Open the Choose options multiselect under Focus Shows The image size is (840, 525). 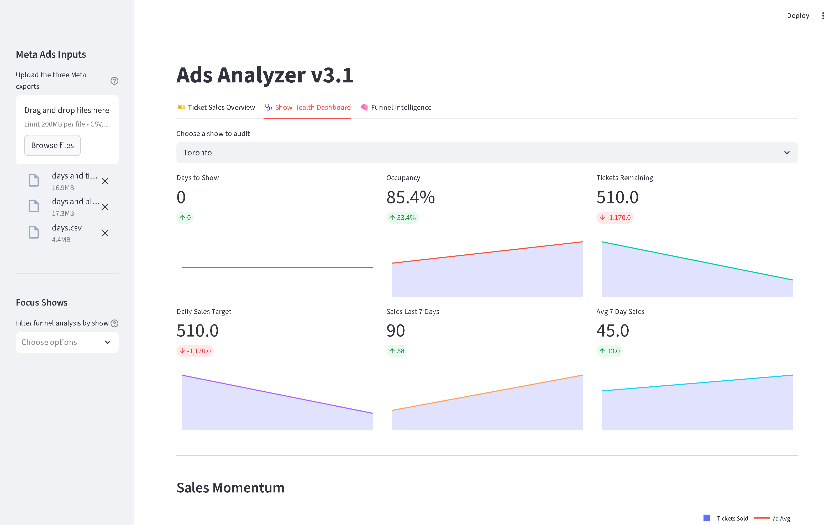(67, 342)
